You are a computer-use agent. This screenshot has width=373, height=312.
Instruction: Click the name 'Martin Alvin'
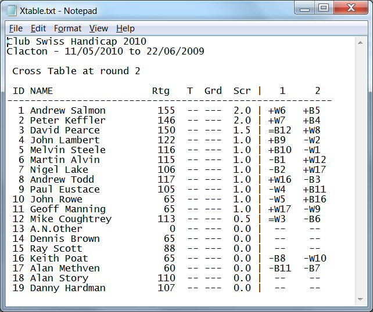[64, 159]
